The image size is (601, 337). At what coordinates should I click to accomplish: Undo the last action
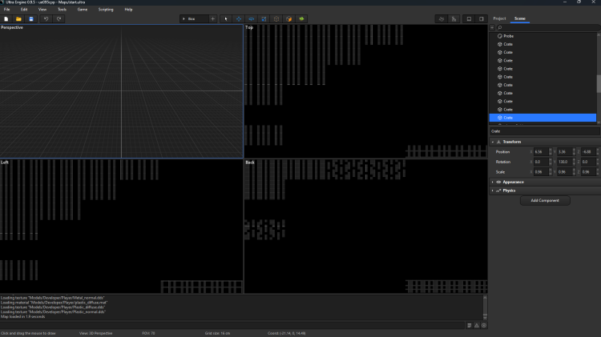point(46,18)
